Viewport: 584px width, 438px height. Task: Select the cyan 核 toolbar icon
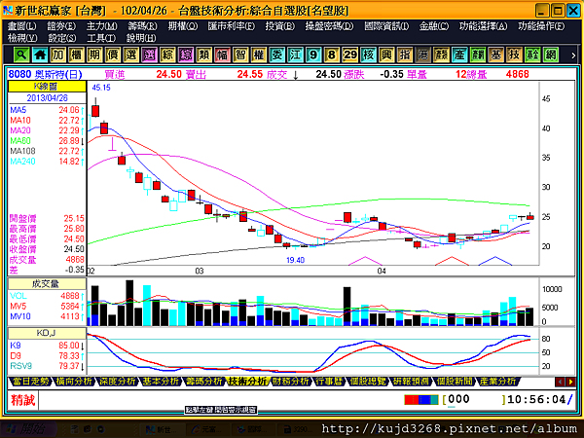coord(368,55)
